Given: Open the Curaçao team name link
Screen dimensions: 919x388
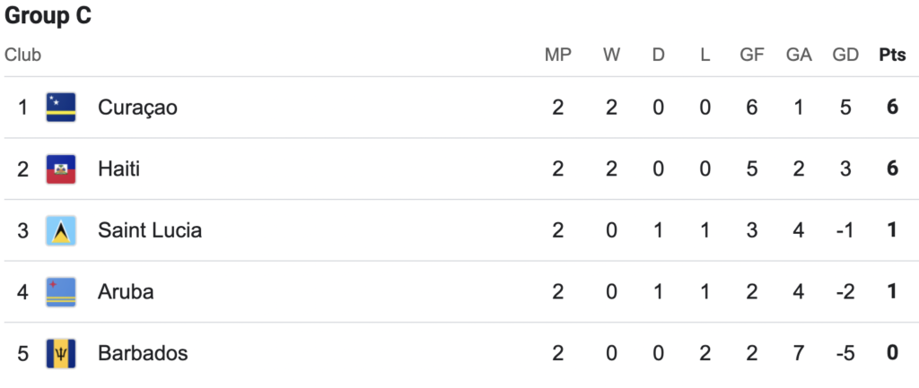Looking at the screenshot, I should coord(137,108).
